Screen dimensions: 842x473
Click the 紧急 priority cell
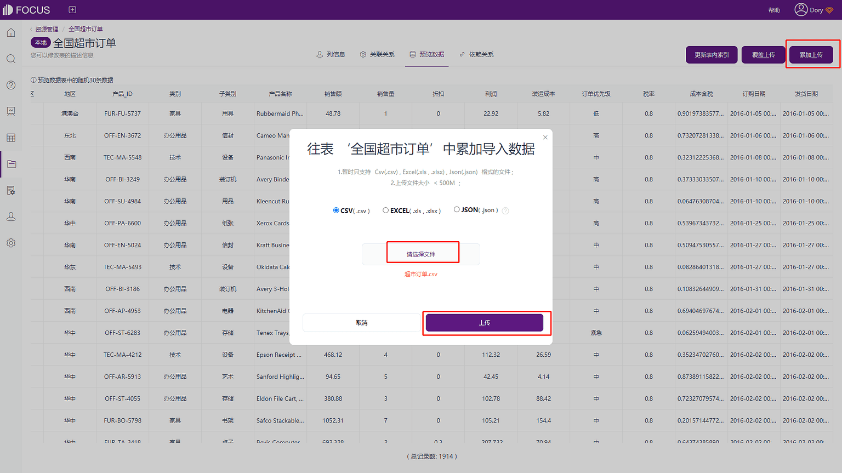[x=596, y=333]
